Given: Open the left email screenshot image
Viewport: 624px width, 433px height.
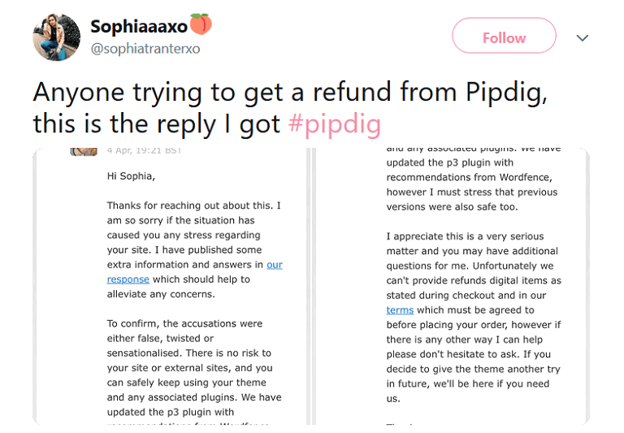Looking at the screenshot, I should coord(171,286).
